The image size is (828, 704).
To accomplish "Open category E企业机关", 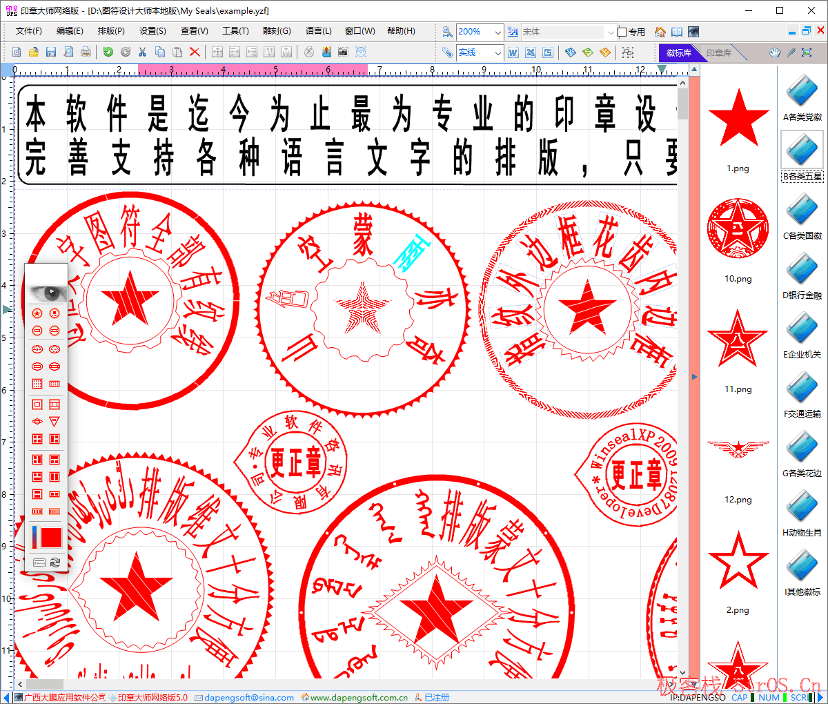I will click(802, 335).
